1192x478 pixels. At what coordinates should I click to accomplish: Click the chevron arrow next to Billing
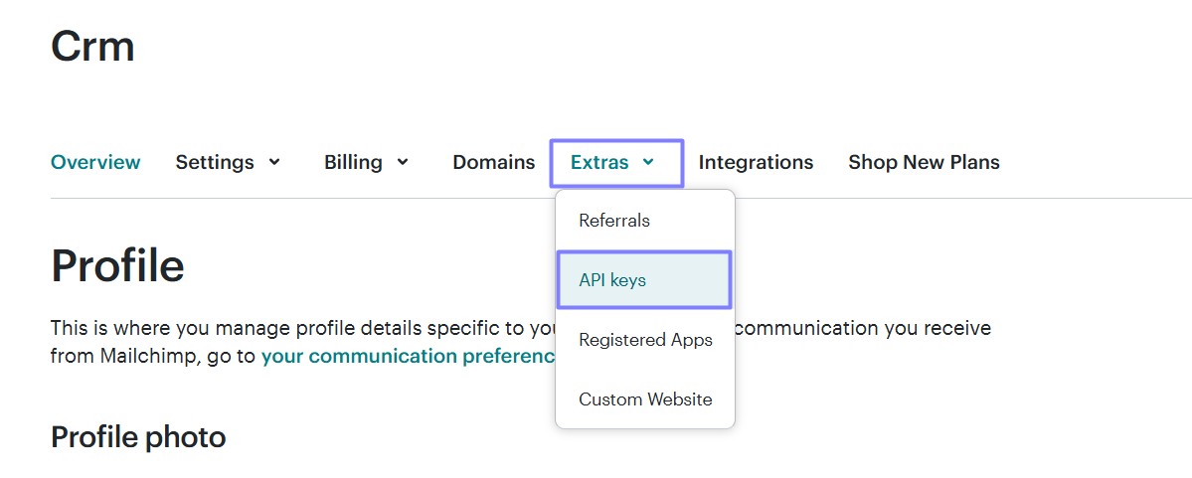[x=403, y=162]
